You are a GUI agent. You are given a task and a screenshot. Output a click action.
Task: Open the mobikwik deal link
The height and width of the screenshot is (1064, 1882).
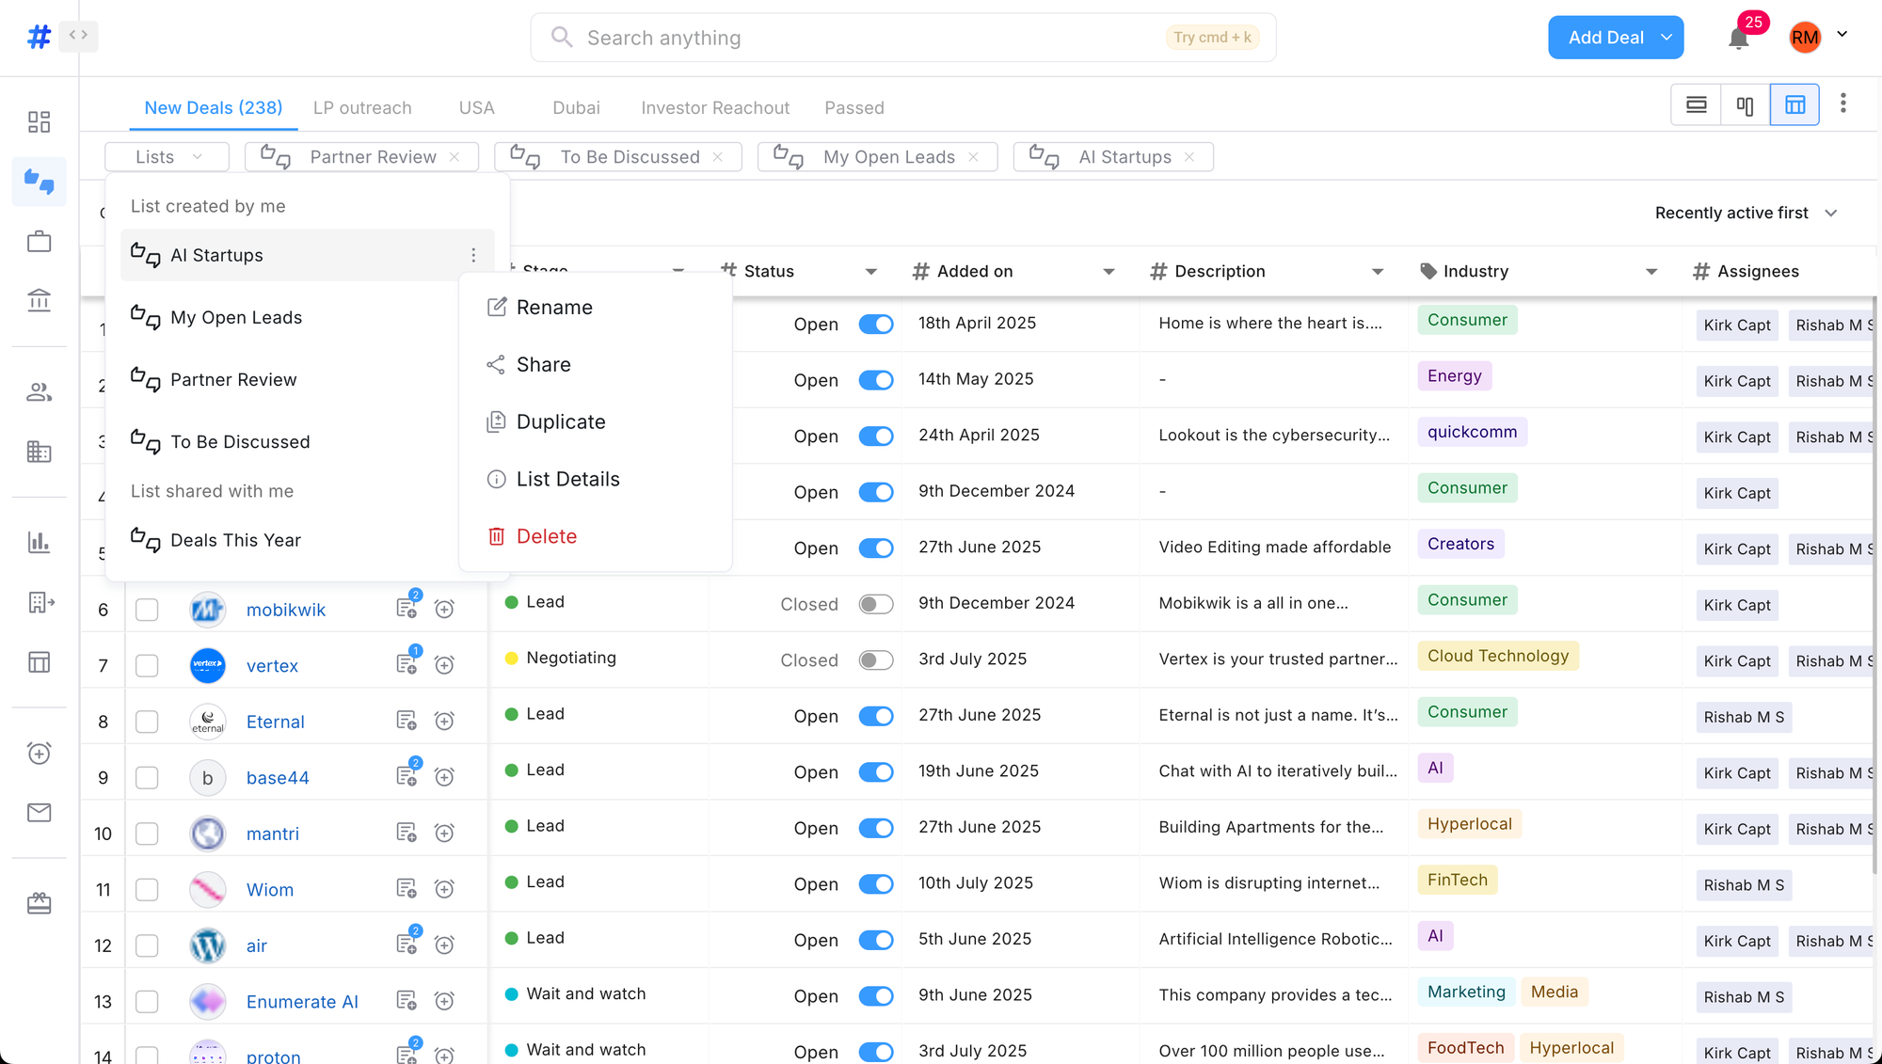[x=286, y=610]
